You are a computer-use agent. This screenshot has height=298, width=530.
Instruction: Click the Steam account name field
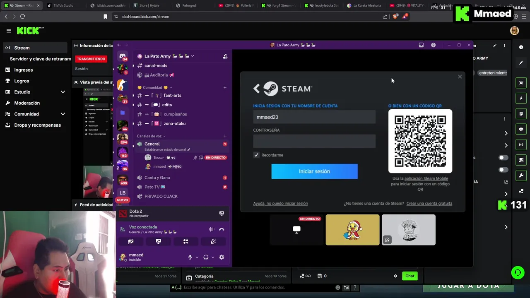coord(314,117)
